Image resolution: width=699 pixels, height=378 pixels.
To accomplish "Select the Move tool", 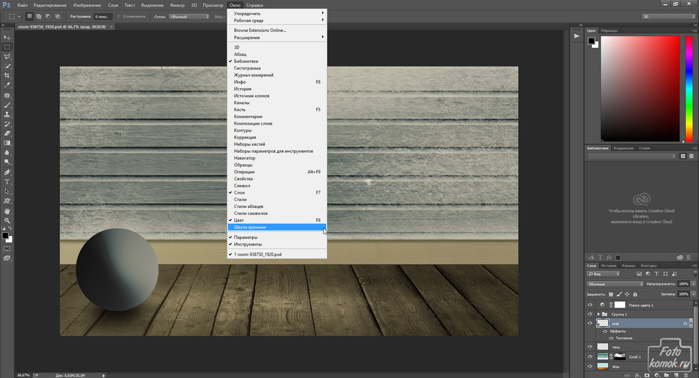I will [x=8, y=38].
